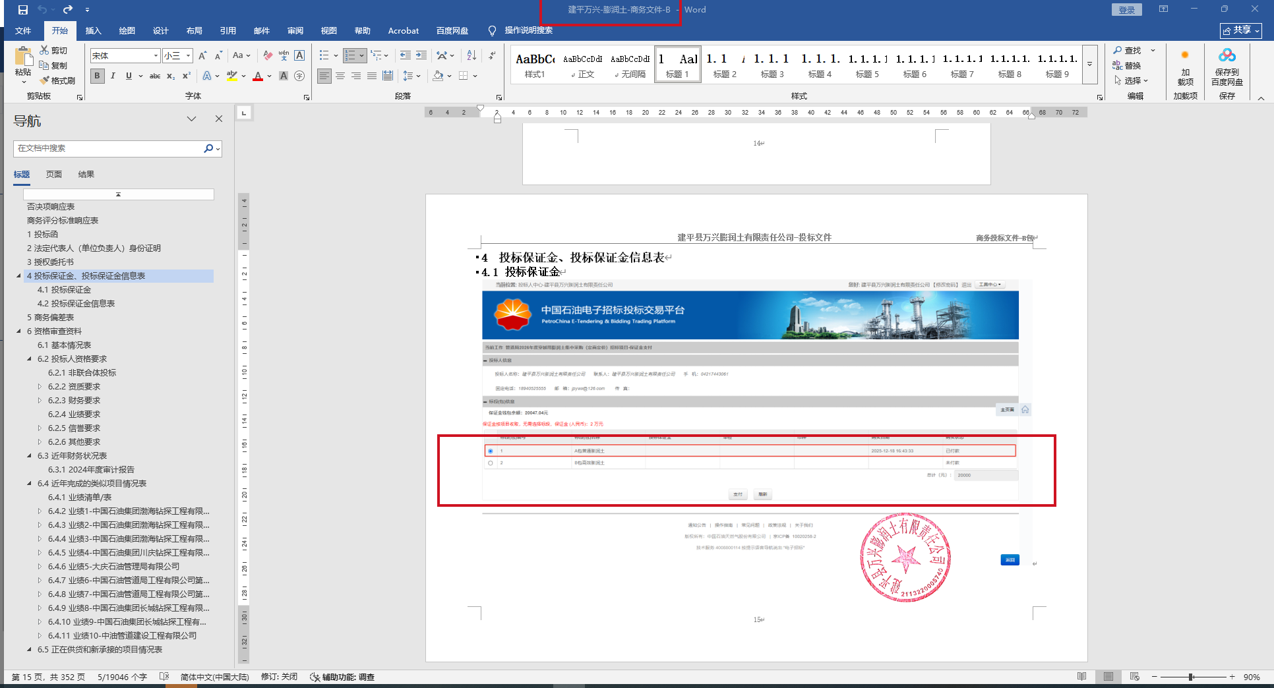Right align the paragraph

(356, 76)
